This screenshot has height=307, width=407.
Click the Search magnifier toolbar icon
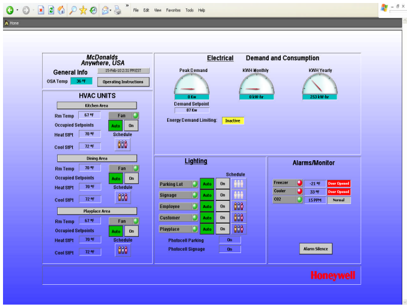click(73, 10)
